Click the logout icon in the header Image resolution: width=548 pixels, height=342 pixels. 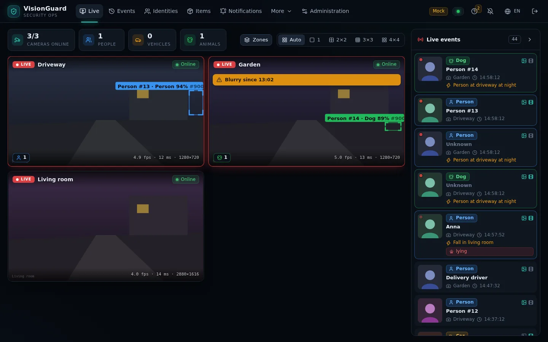(x=535, y=11)
